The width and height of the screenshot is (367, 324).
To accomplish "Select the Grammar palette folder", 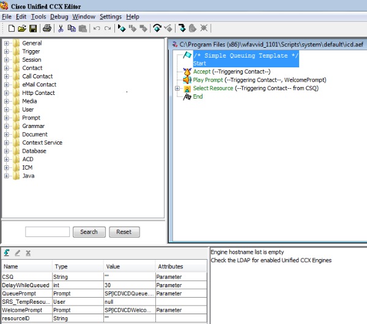I will click(33, 126).
